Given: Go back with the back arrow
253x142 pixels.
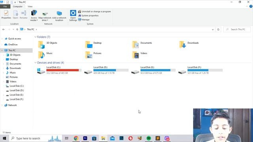Looking at the screenshot, I should 4,30.
